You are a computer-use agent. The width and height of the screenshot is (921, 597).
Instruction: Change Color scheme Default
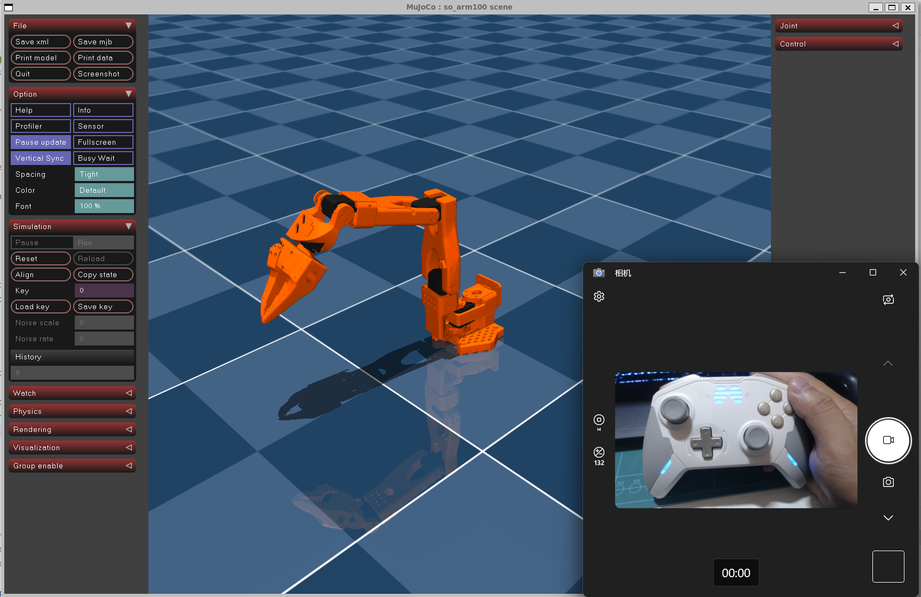[x=104, y=190]
